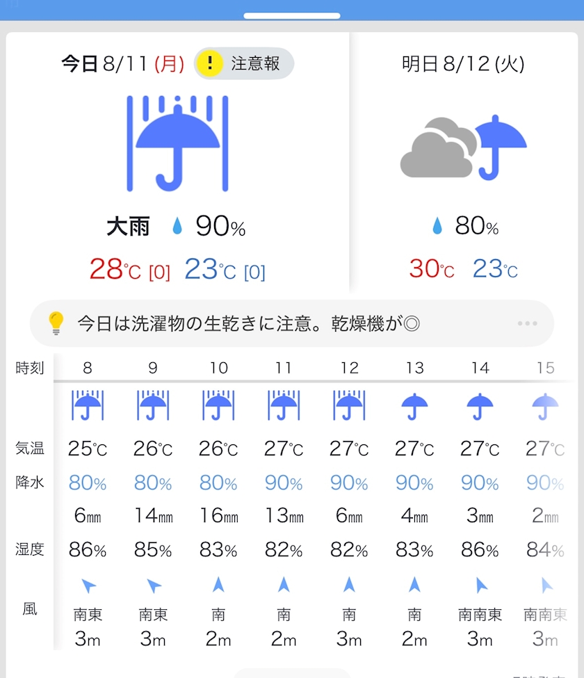Tap the 13 o'clock umbrella icon
Image resolution: width=584 pixels, height=678 pixels.
[414, 405]
